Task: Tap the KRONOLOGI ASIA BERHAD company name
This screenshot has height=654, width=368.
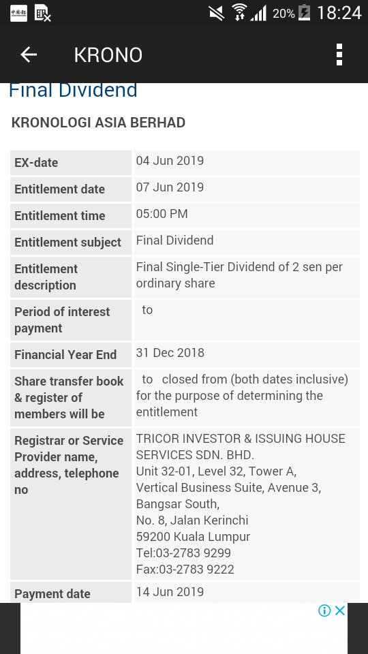Action: point(98,123)
